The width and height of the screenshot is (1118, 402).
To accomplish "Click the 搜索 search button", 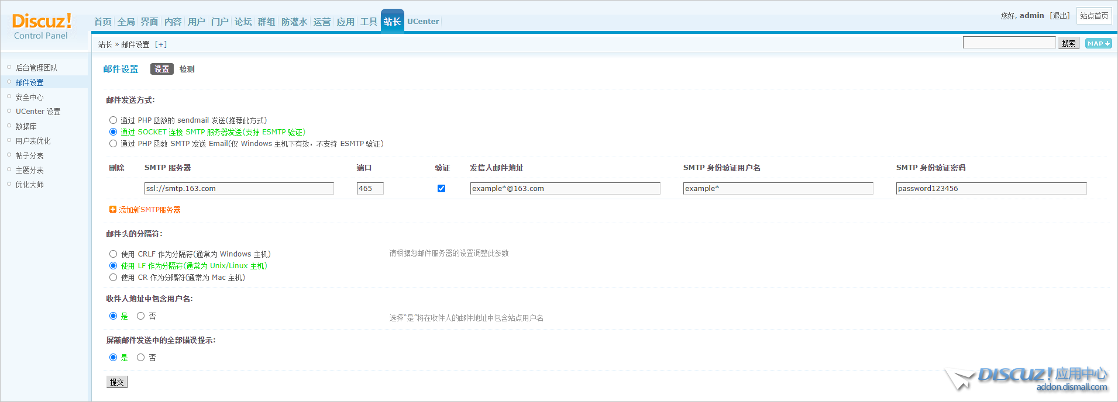I will (1068, 43).
